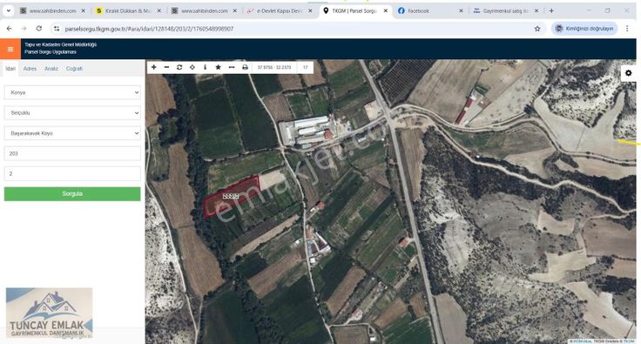This screenshot has height=344, width=641.
Task: Switch to Kiralık Dükkan browser tab
Action: click(x=127, y=11)
